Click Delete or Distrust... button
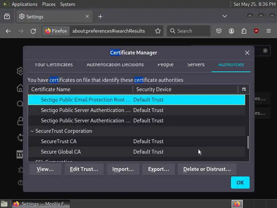 click(x=207, y=169)
